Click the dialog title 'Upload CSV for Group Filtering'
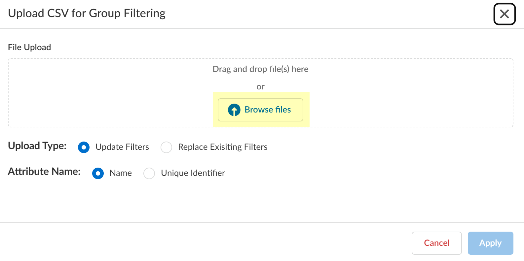Image resolution: width=524 pixels, height=261 pixels. click(87, 13)
